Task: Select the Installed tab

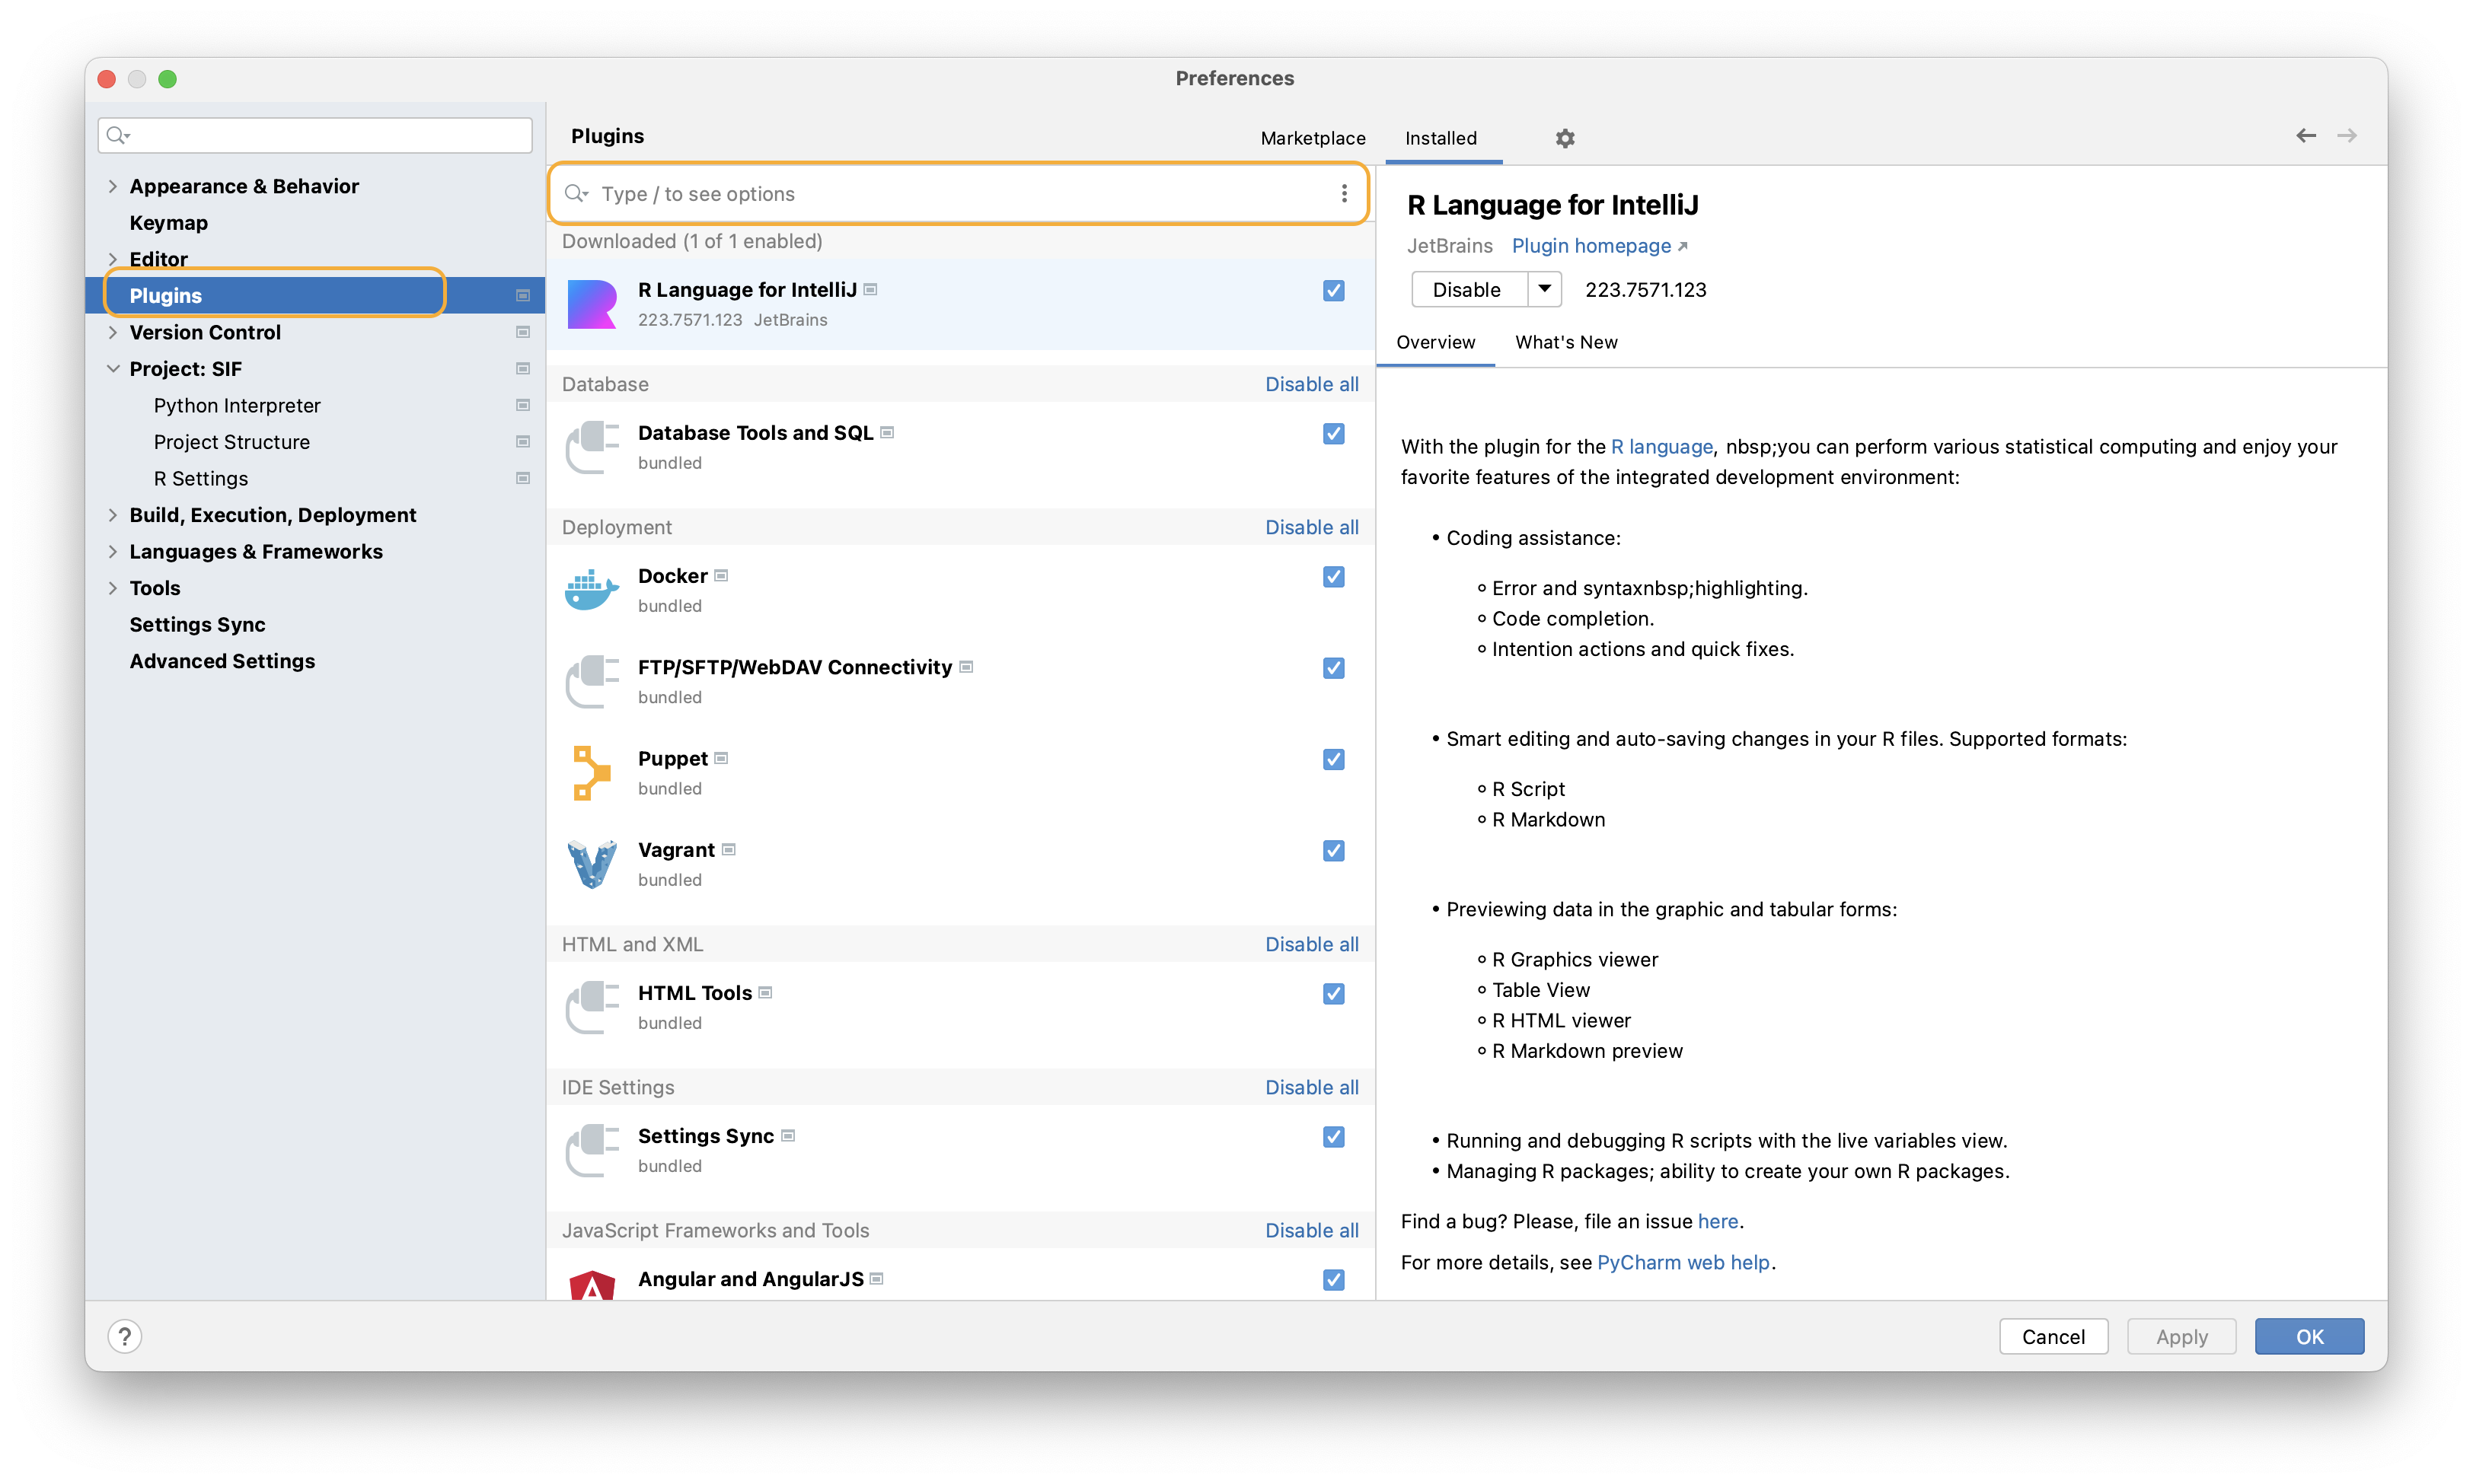Action: [x=1441, y=138]
